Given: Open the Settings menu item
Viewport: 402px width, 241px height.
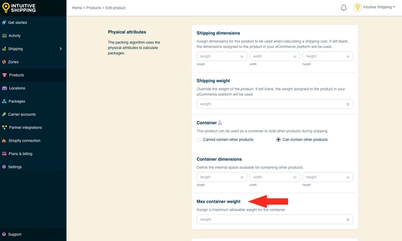Looking at the screenshot, I should click(15, 167).
